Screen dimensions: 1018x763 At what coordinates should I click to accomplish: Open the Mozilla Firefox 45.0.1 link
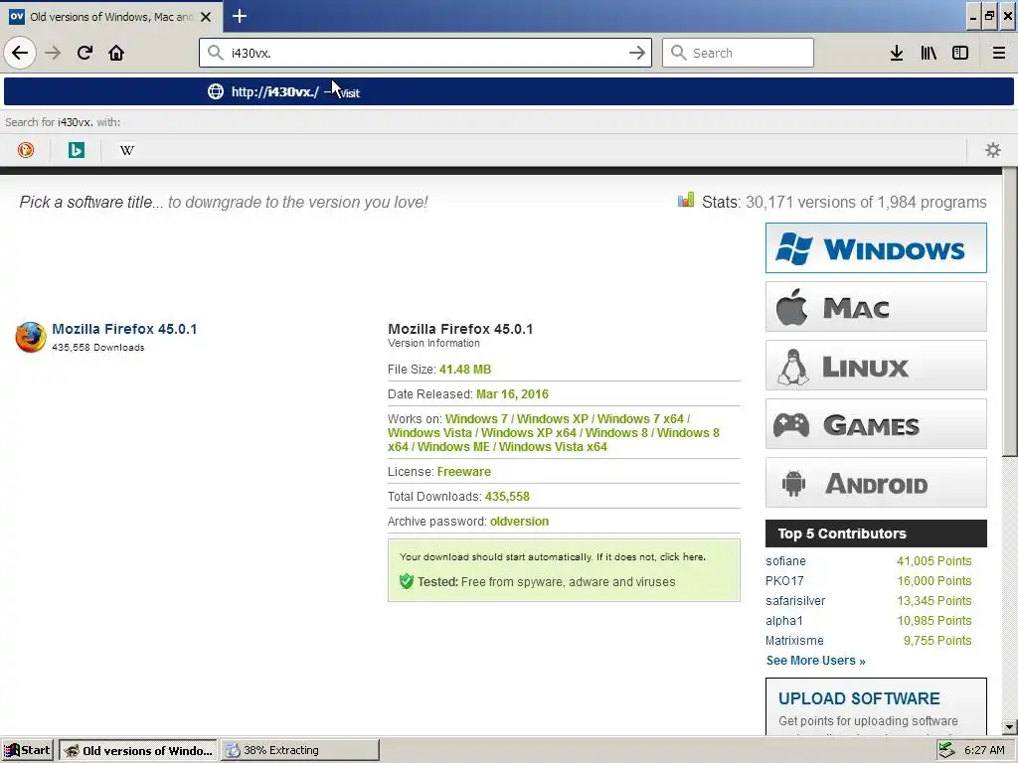pos(124,329)
